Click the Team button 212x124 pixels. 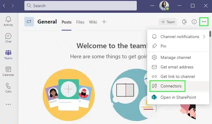[168, 22]
